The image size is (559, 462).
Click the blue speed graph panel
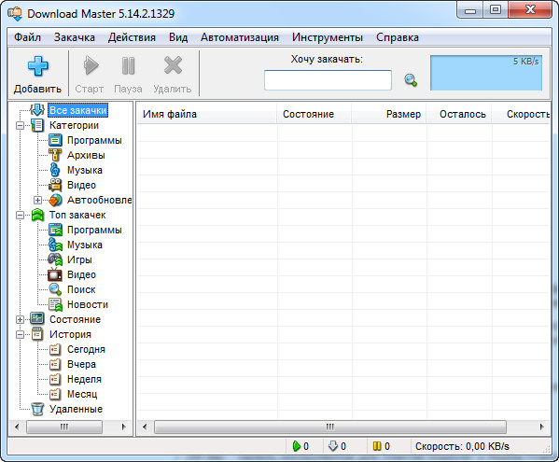[x=486, y=73]
